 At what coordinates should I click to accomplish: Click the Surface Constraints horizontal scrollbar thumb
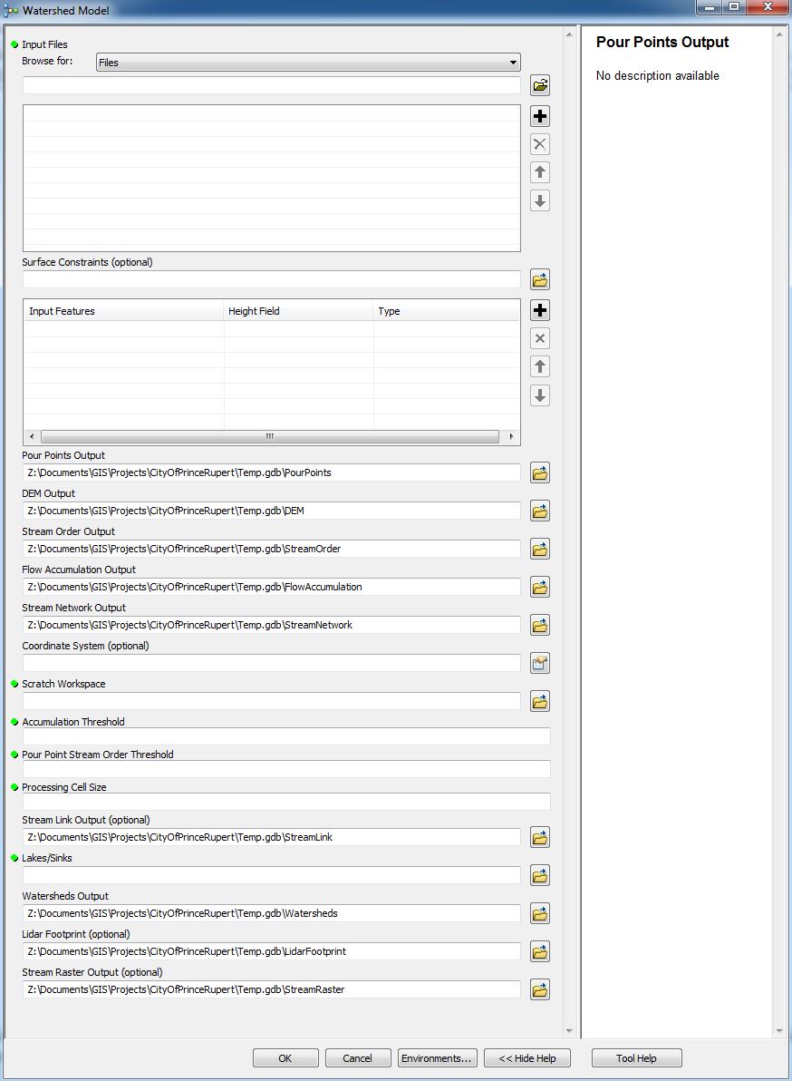point(270,436)
